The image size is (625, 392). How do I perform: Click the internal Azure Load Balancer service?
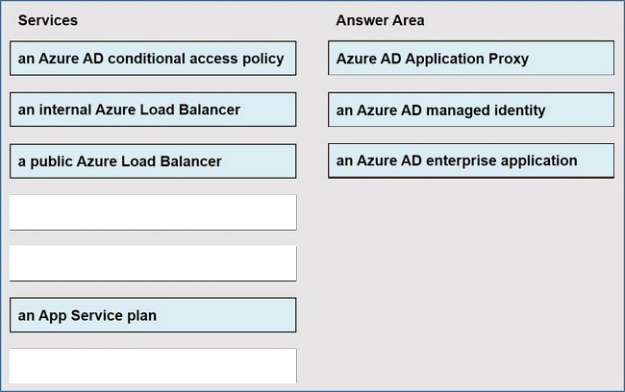click(x=153, y=110)
